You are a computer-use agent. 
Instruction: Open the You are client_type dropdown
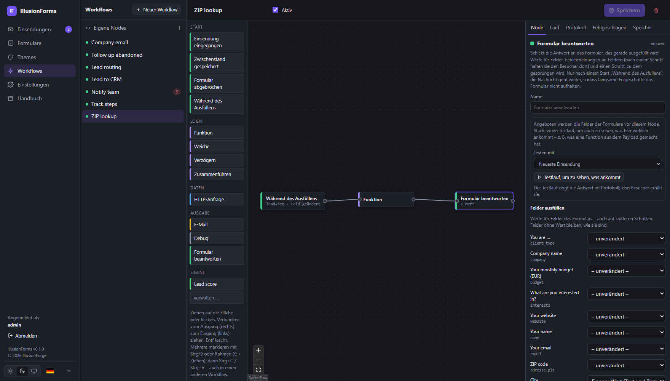tap(626, 239)
